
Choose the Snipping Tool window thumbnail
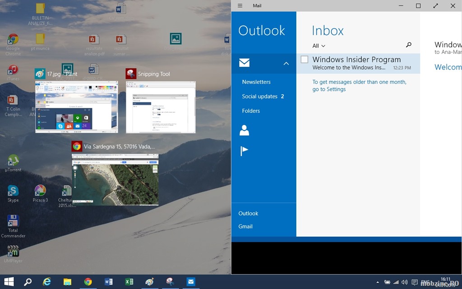click(x=161, y=107)
